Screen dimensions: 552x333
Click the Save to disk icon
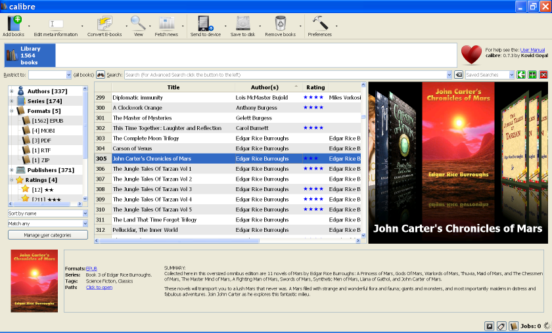243,24
